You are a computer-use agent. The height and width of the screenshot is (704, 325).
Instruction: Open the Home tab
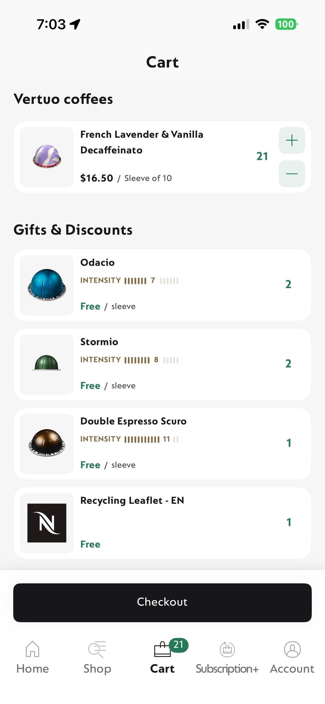click(32, 649)
